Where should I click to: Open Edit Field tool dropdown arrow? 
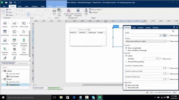pyautogui.click(x=18, y=23)
